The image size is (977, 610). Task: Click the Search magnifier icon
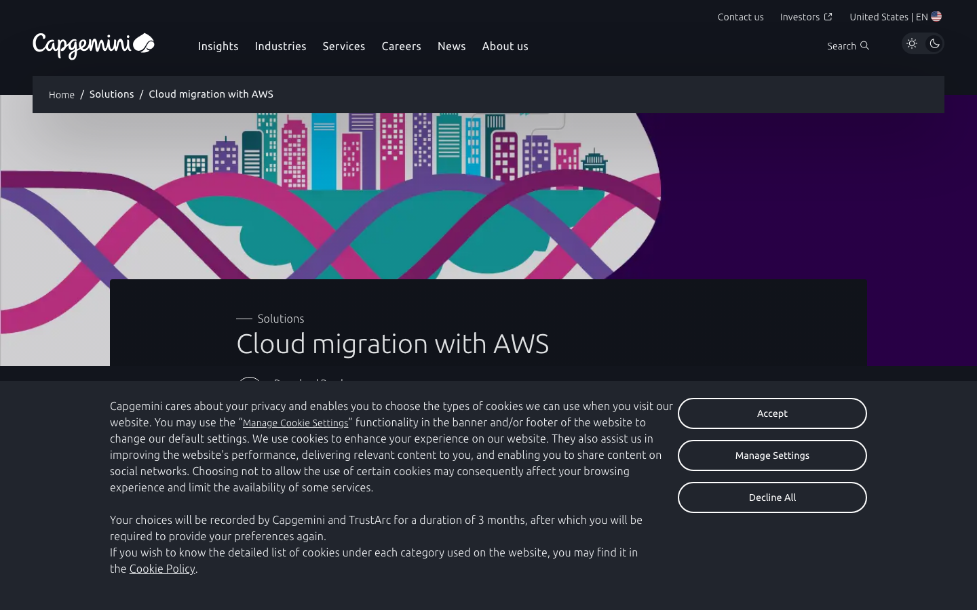click(864, 46)
